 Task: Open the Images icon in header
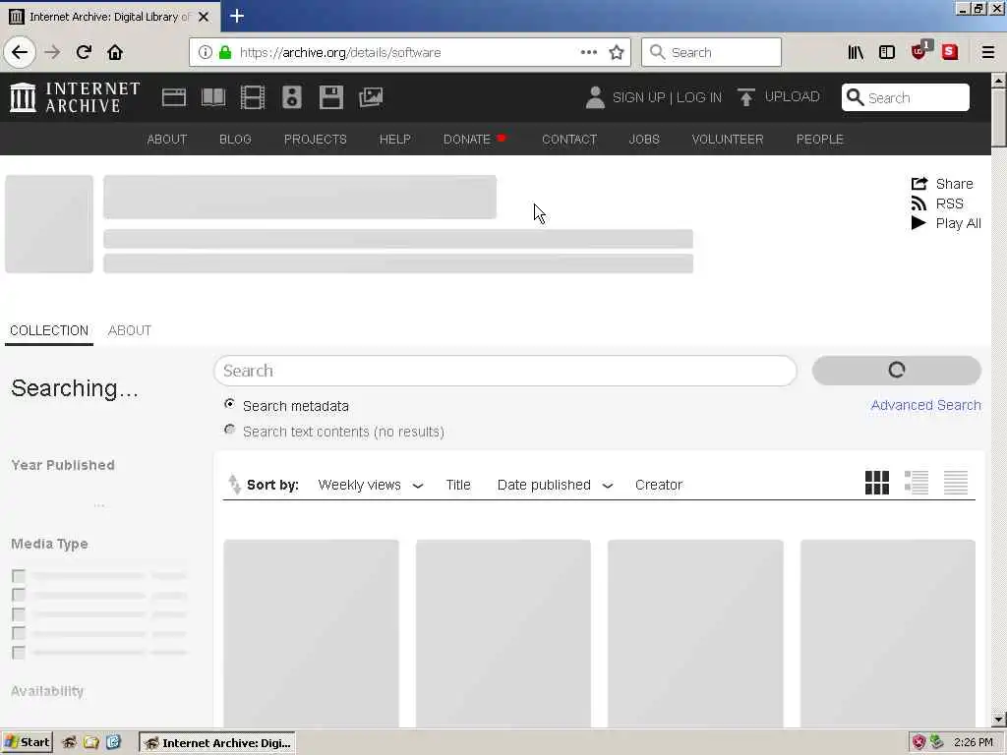coord(371,97)
